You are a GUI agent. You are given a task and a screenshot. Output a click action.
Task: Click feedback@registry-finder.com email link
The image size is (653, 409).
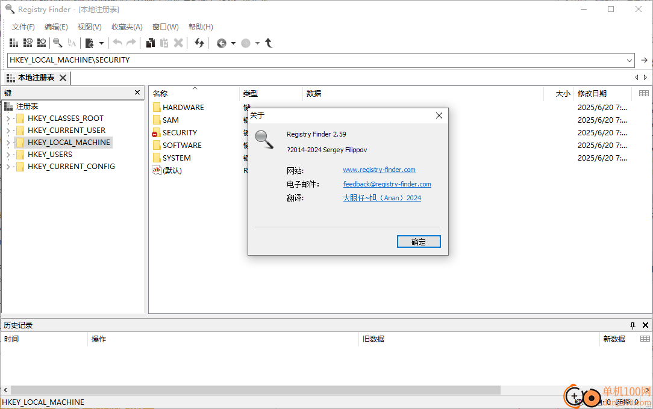point(387,184)
